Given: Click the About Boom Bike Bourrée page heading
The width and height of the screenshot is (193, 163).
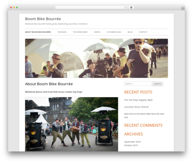Looking at the screenshot, I should point(49,84).
